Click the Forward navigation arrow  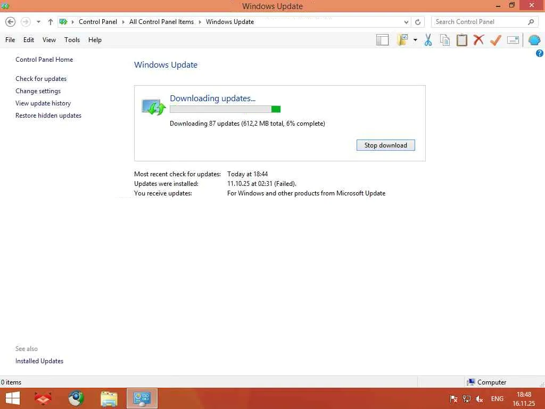[x=26, y=22]
